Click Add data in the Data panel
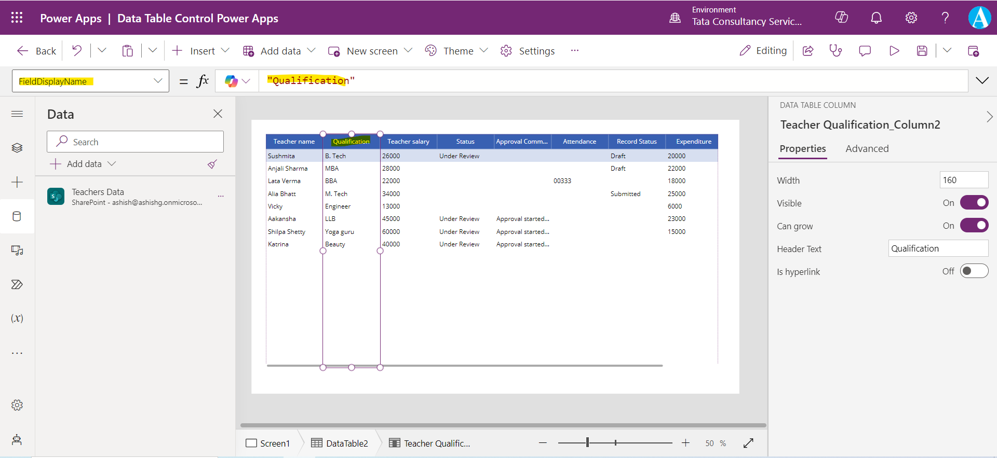The height and width of the screenshot is (458, 997). pos(83,164)
